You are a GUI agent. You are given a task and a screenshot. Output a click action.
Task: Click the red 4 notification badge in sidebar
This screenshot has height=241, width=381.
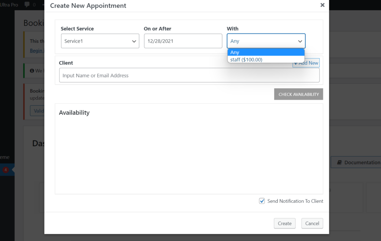pyautogui.click(x=6, y=170)
